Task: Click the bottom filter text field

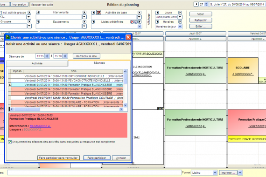Action: click(94, 173)
